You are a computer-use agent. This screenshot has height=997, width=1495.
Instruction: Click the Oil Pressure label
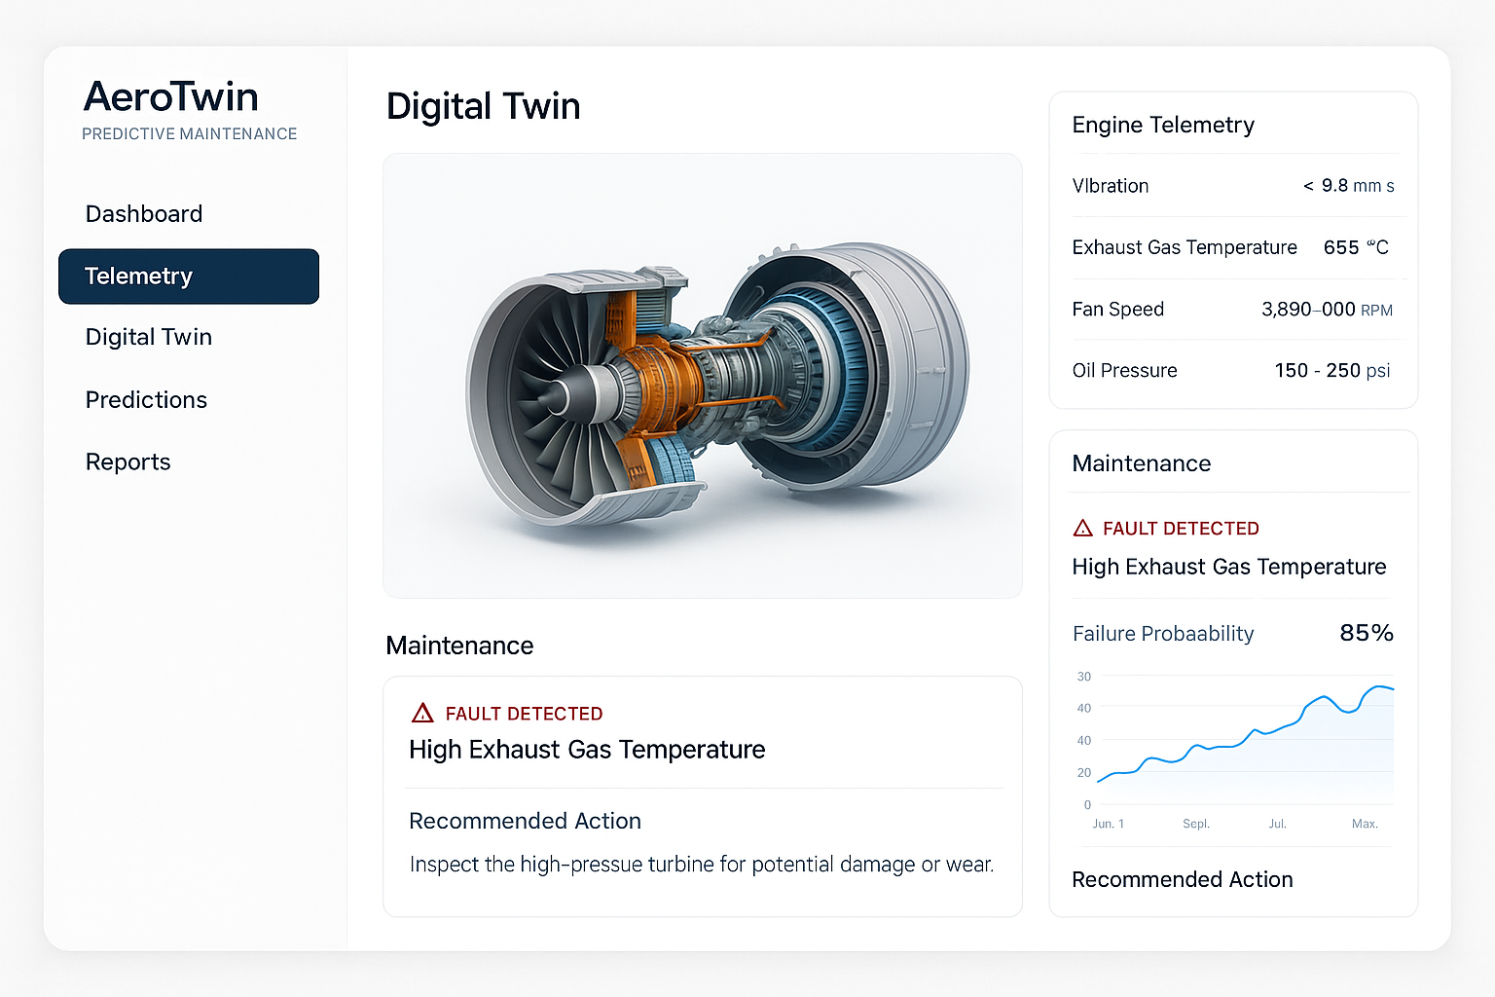[1125, 371]
